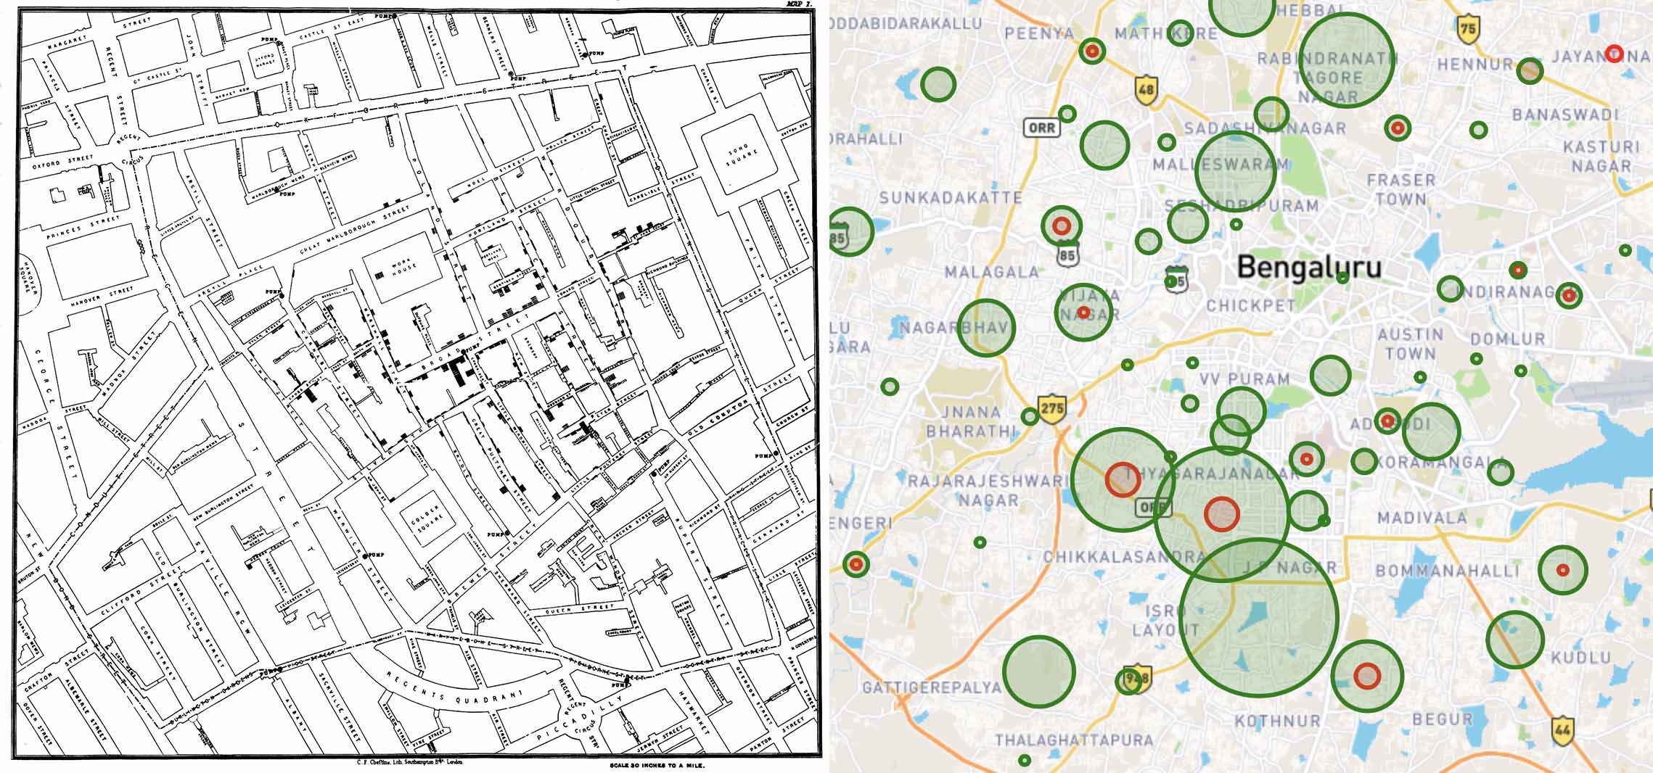The width and height of the screenshot is (1653, 773).
Task: Click the KASTURI NAGAR label
Action: 1601,157
